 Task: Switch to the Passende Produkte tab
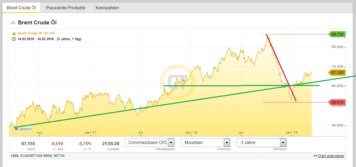coord(66,8)
